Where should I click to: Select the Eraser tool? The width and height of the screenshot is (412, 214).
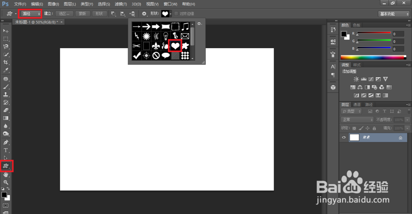(x=5, y=110)
